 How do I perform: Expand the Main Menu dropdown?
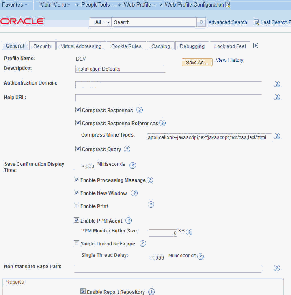coord(55,4)
